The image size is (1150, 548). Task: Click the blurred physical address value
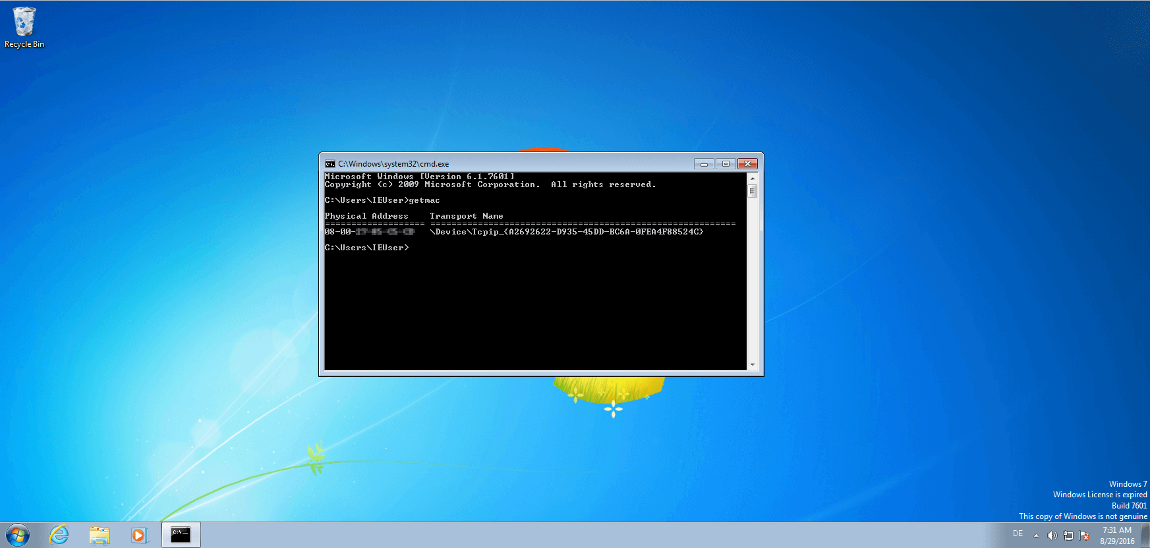(369, 232)
